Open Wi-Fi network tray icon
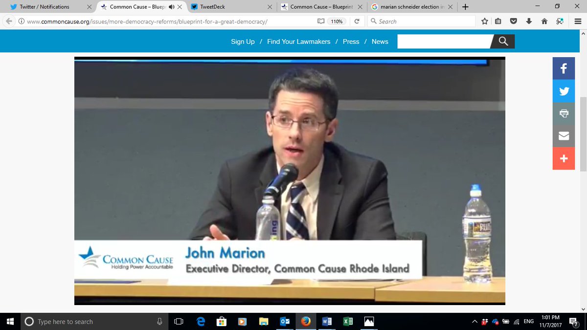Viewport: 587px width, 330px height. 516,321
